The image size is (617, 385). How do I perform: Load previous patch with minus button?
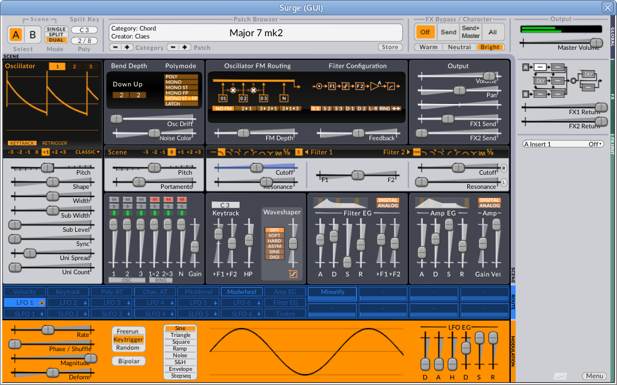tap(173, 47)
